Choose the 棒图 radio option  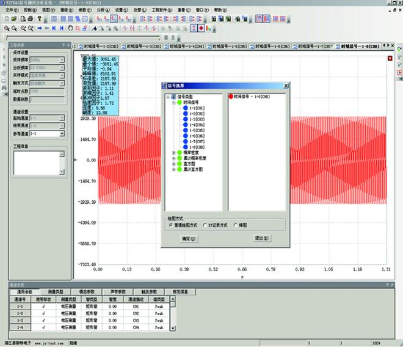236,225
